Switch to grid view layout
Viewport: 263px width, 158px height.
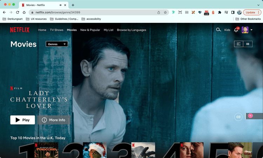pos(248,44)
